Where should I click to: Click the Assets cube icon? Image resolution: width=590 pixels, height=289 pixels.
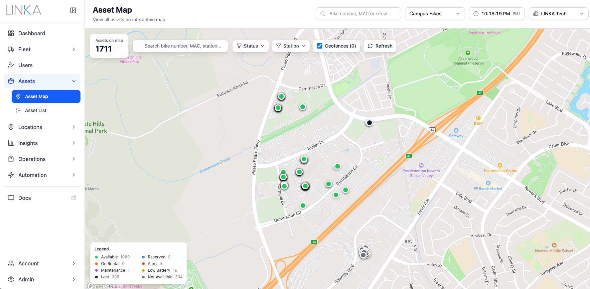point(11,81)
